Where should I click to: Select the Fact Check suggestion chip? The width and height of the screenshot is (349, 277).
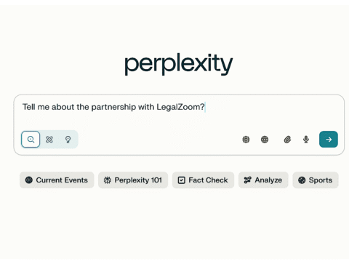tap(203, 180)
